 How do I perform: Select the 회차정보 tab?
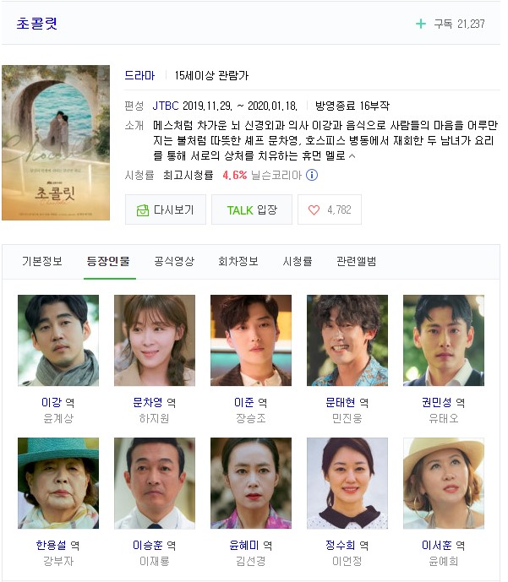pyautogui.click(x=238, y=261)
